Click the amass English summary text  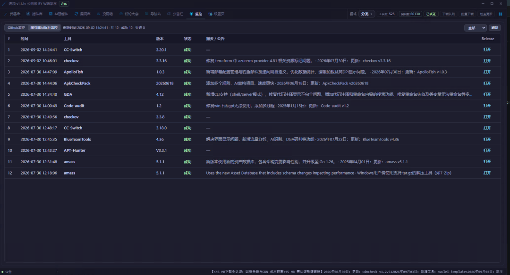pos(329,173)
